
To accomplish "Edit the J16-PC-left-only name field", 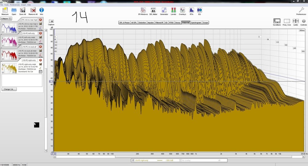I will click(x=30, y=33).
